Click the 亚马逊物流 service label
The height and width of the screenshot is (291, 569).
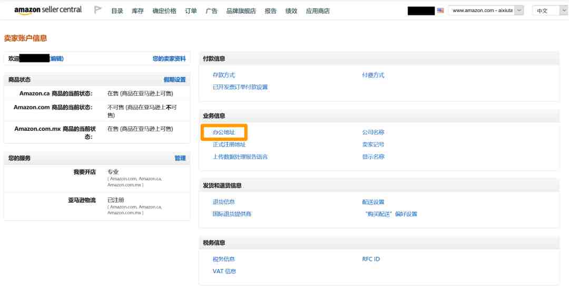[x=82, y=200]
